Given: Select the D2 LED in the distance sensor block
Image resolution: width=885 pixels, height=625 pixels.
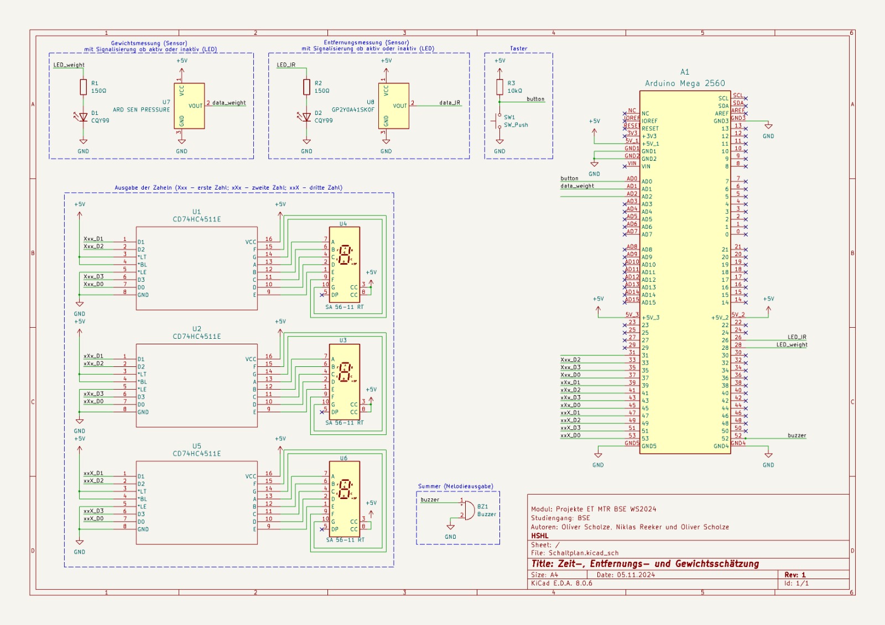Looking at the screenshot, I should (306, 117).
